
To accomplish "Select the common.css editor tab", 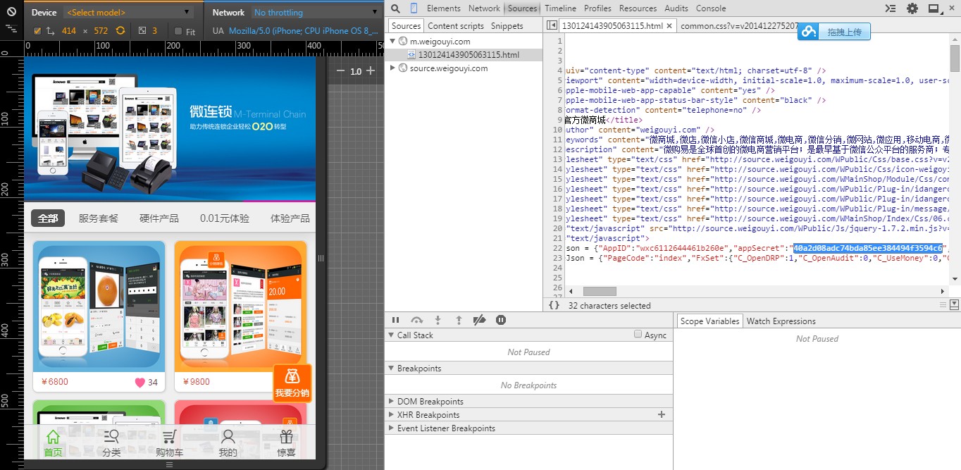I will coord(738,26).
